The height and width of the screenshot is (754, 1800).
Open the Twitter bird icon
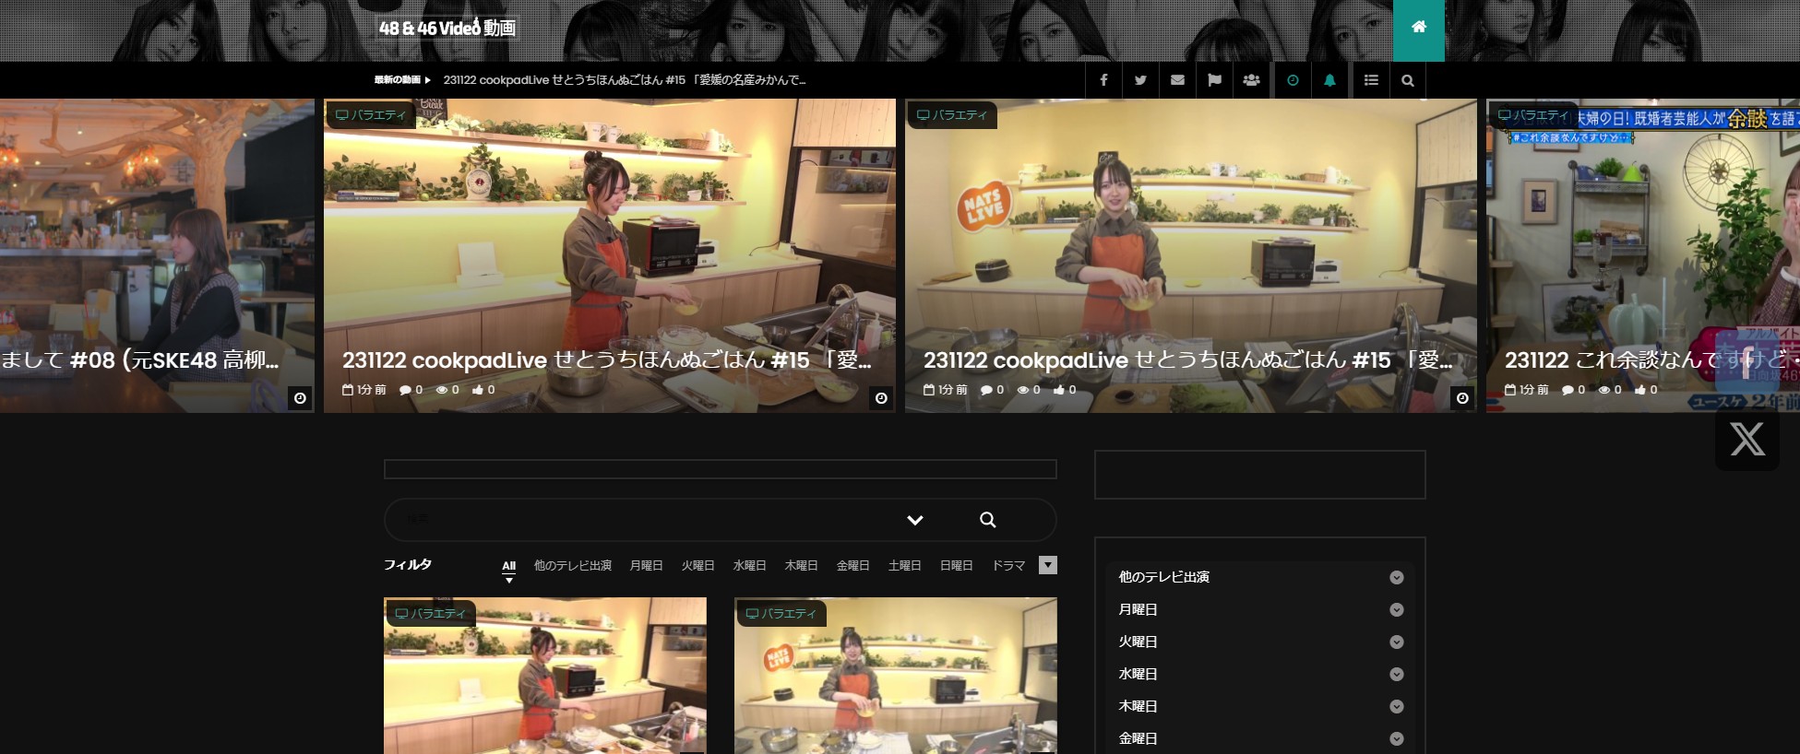(1140, 80)
